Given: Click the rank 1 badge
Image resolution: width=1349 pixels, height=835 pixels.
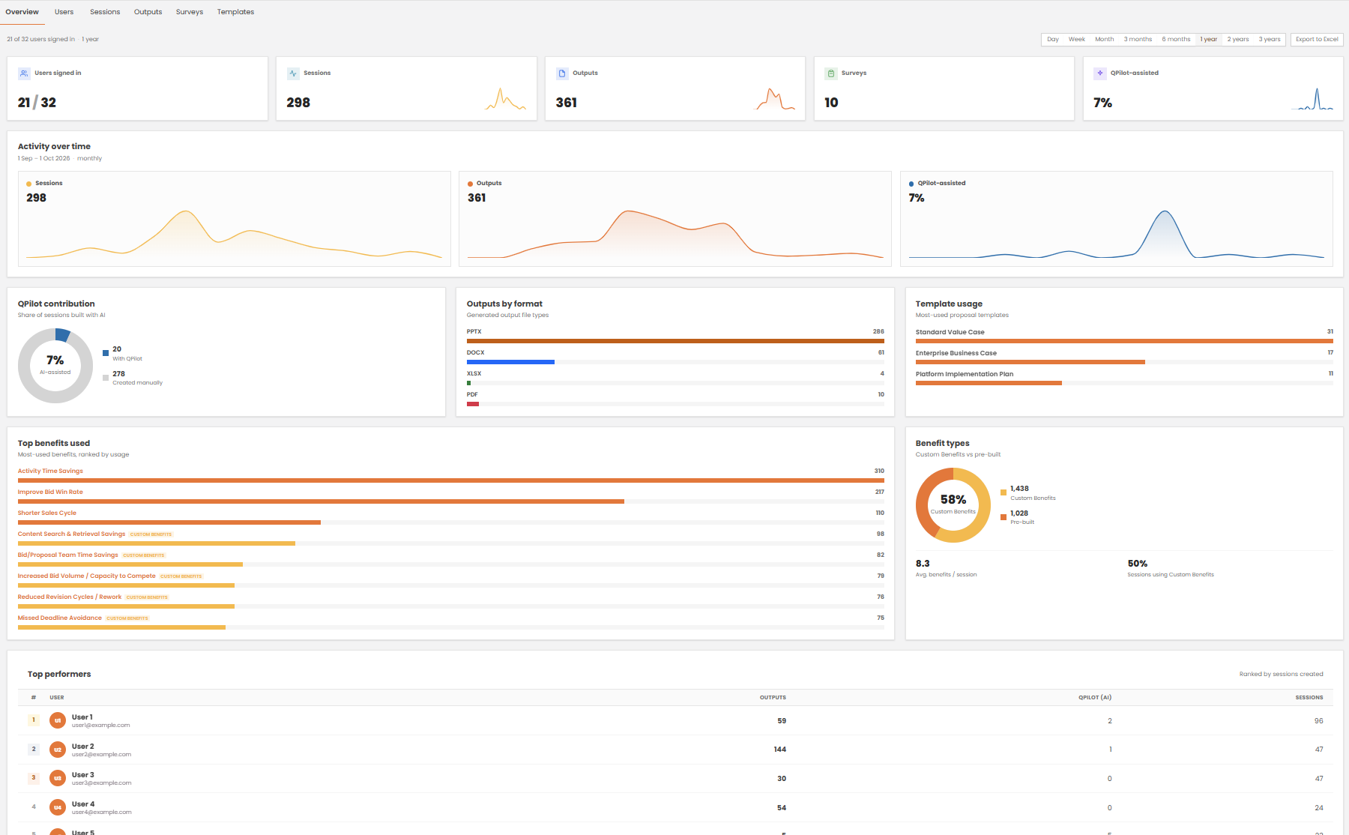Looking at the screenshot, I should coord(34,720).
